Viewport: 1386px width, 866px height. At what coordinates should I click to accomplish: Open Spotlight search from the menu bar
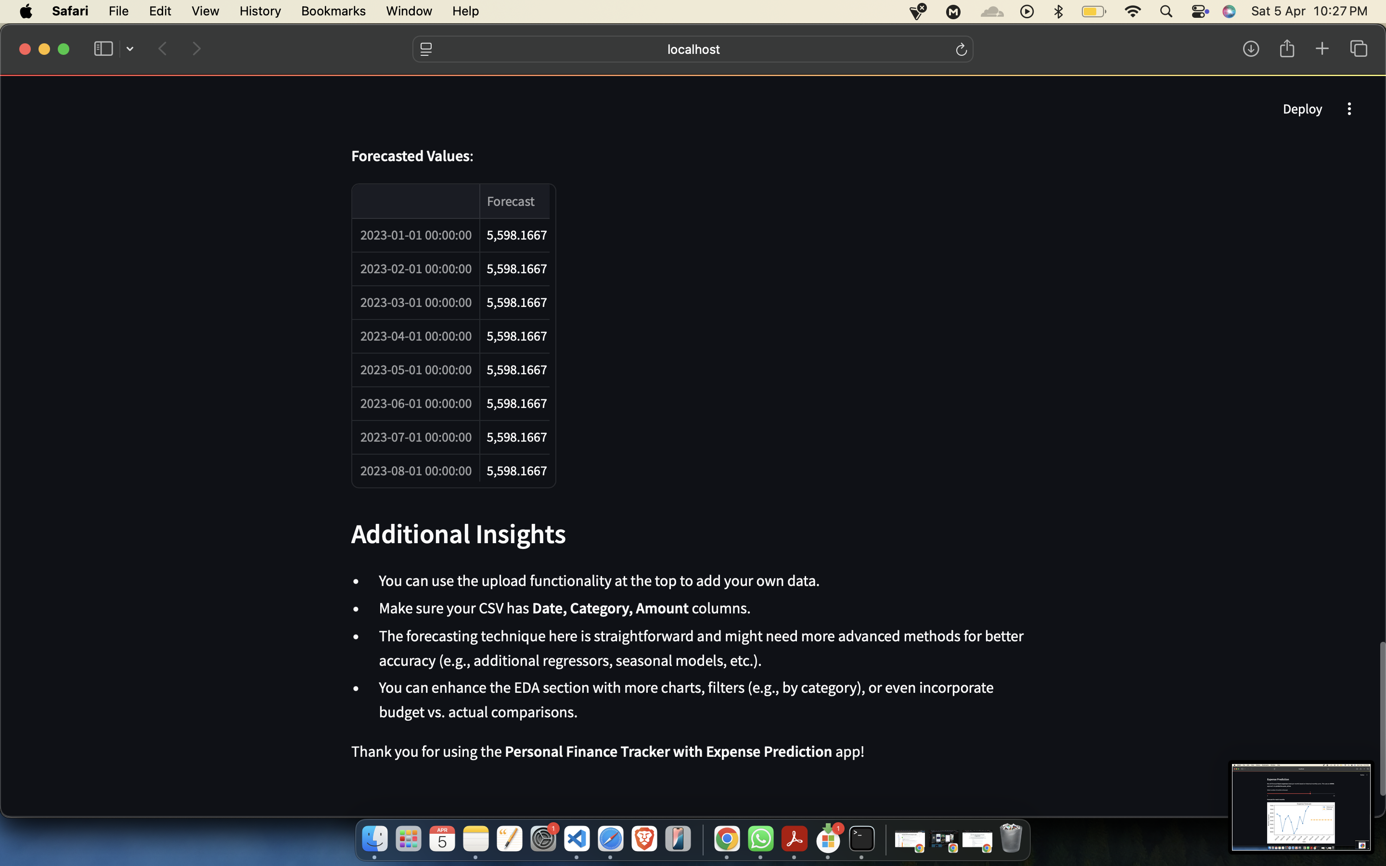tap(1166, 12)
